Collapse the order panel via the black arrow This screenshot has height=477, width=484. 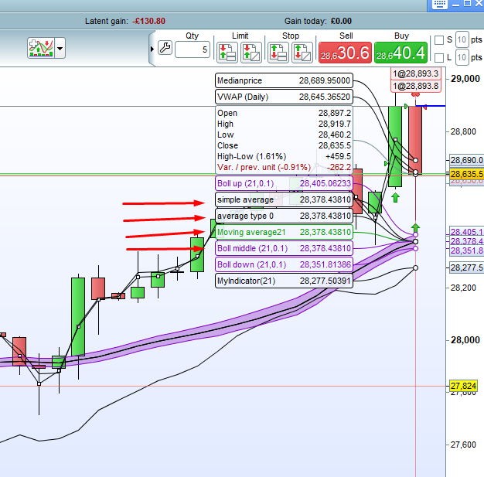point(152,49)
